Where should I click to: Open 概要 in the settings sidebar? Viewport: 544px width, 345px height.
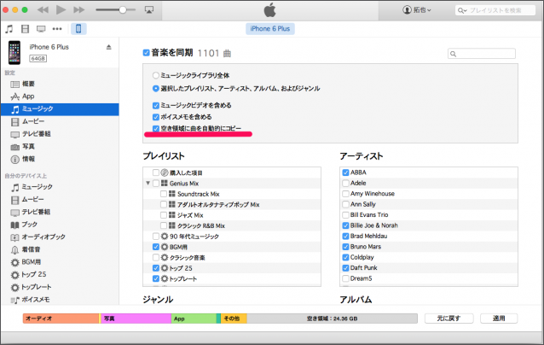60,84
